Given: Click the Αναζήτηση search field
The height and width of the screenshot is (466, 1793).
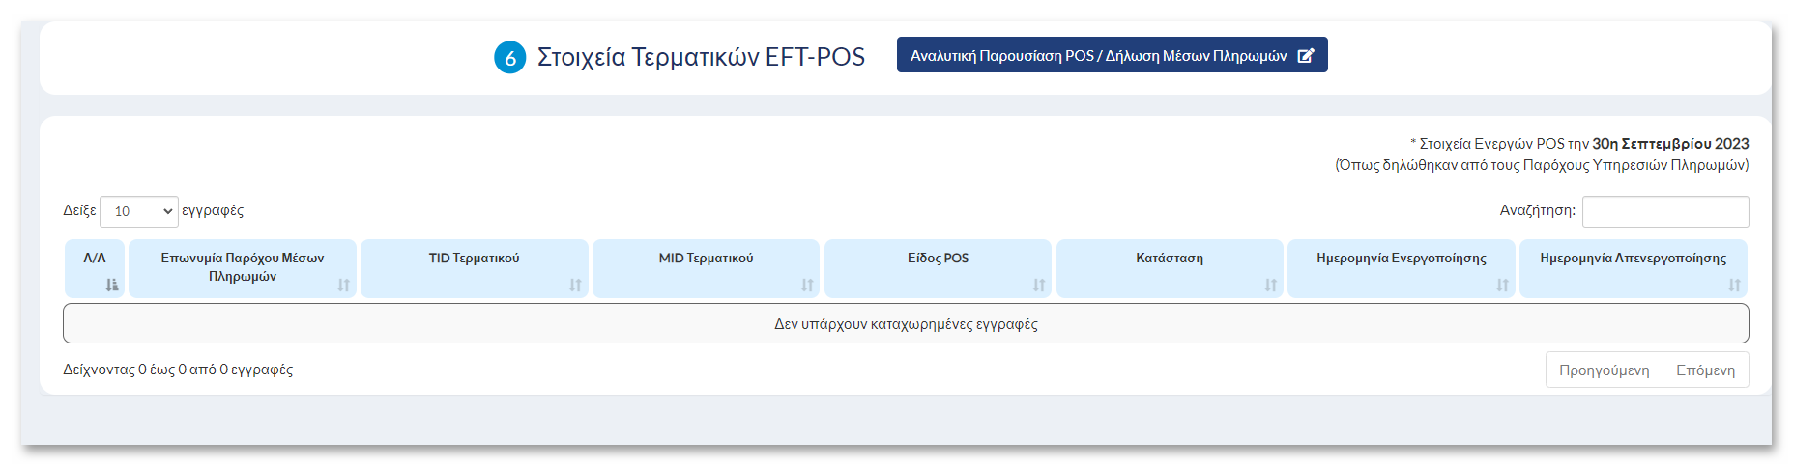Looking at the screenshot, I should [x=1665, y=211].
